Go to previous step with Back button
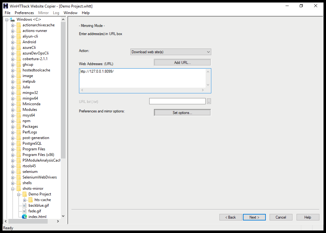The height and width of the screenshot is (233, 326). pos(231,217)
